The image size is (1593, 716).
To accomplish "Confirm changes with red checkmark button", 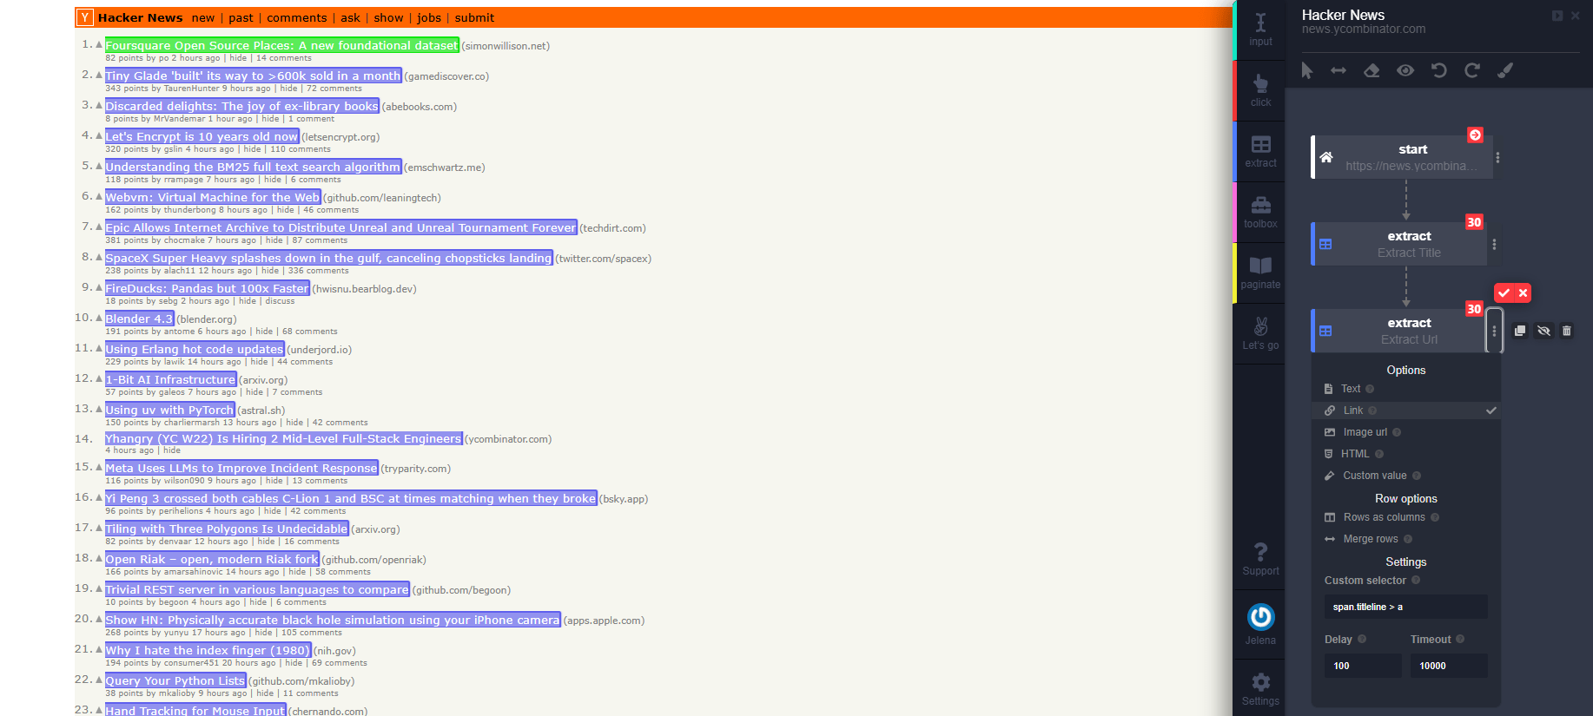I will point(1504,293).
